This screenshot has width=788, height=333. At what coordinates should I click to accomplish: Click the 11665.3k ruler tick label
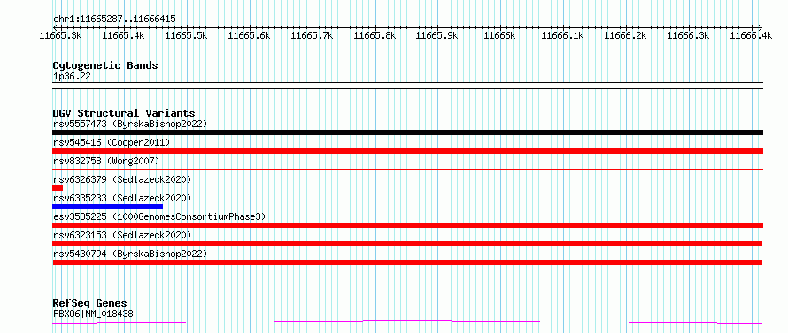click(61, 35)
